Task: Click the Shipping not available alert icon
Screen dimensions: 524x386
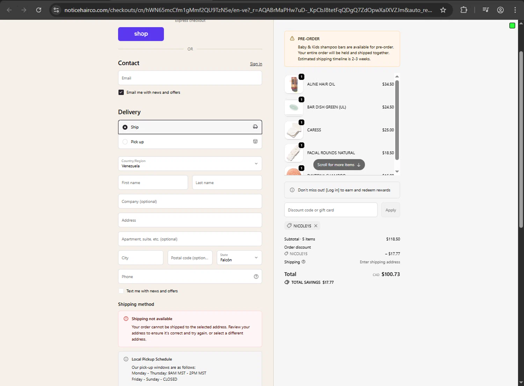Action: (x=126, y=319)
